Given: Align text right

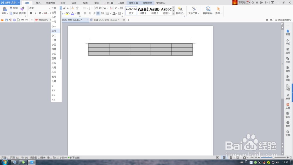Looking at the screenshot, I should pos(94,13).
